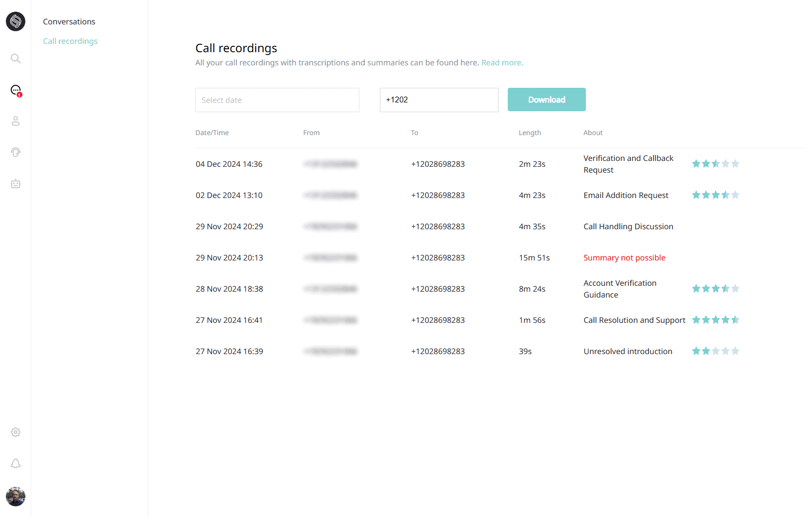Click the phone number filter field
This screenshot has height=517, width=809.
pyautogui.click(x=438, y=100)
